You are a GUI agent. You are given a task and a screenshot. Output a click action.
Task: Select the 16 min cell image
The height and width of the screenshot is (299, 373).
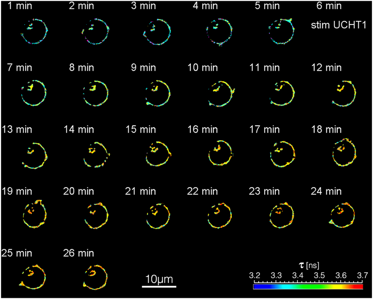(221, 153)
